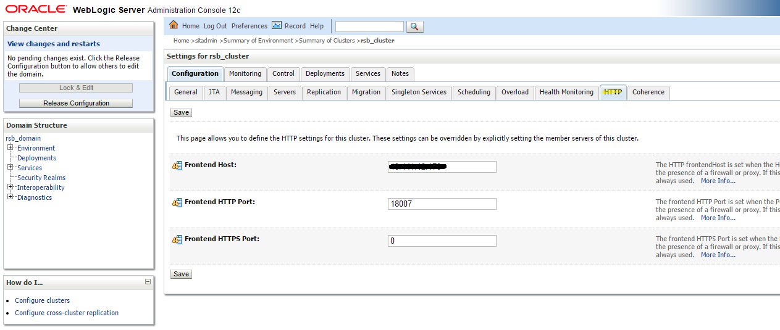The width and height of the screenshot is (780, 330).
Task: Open the Overload subtab
Action: [x=515, y=92]
